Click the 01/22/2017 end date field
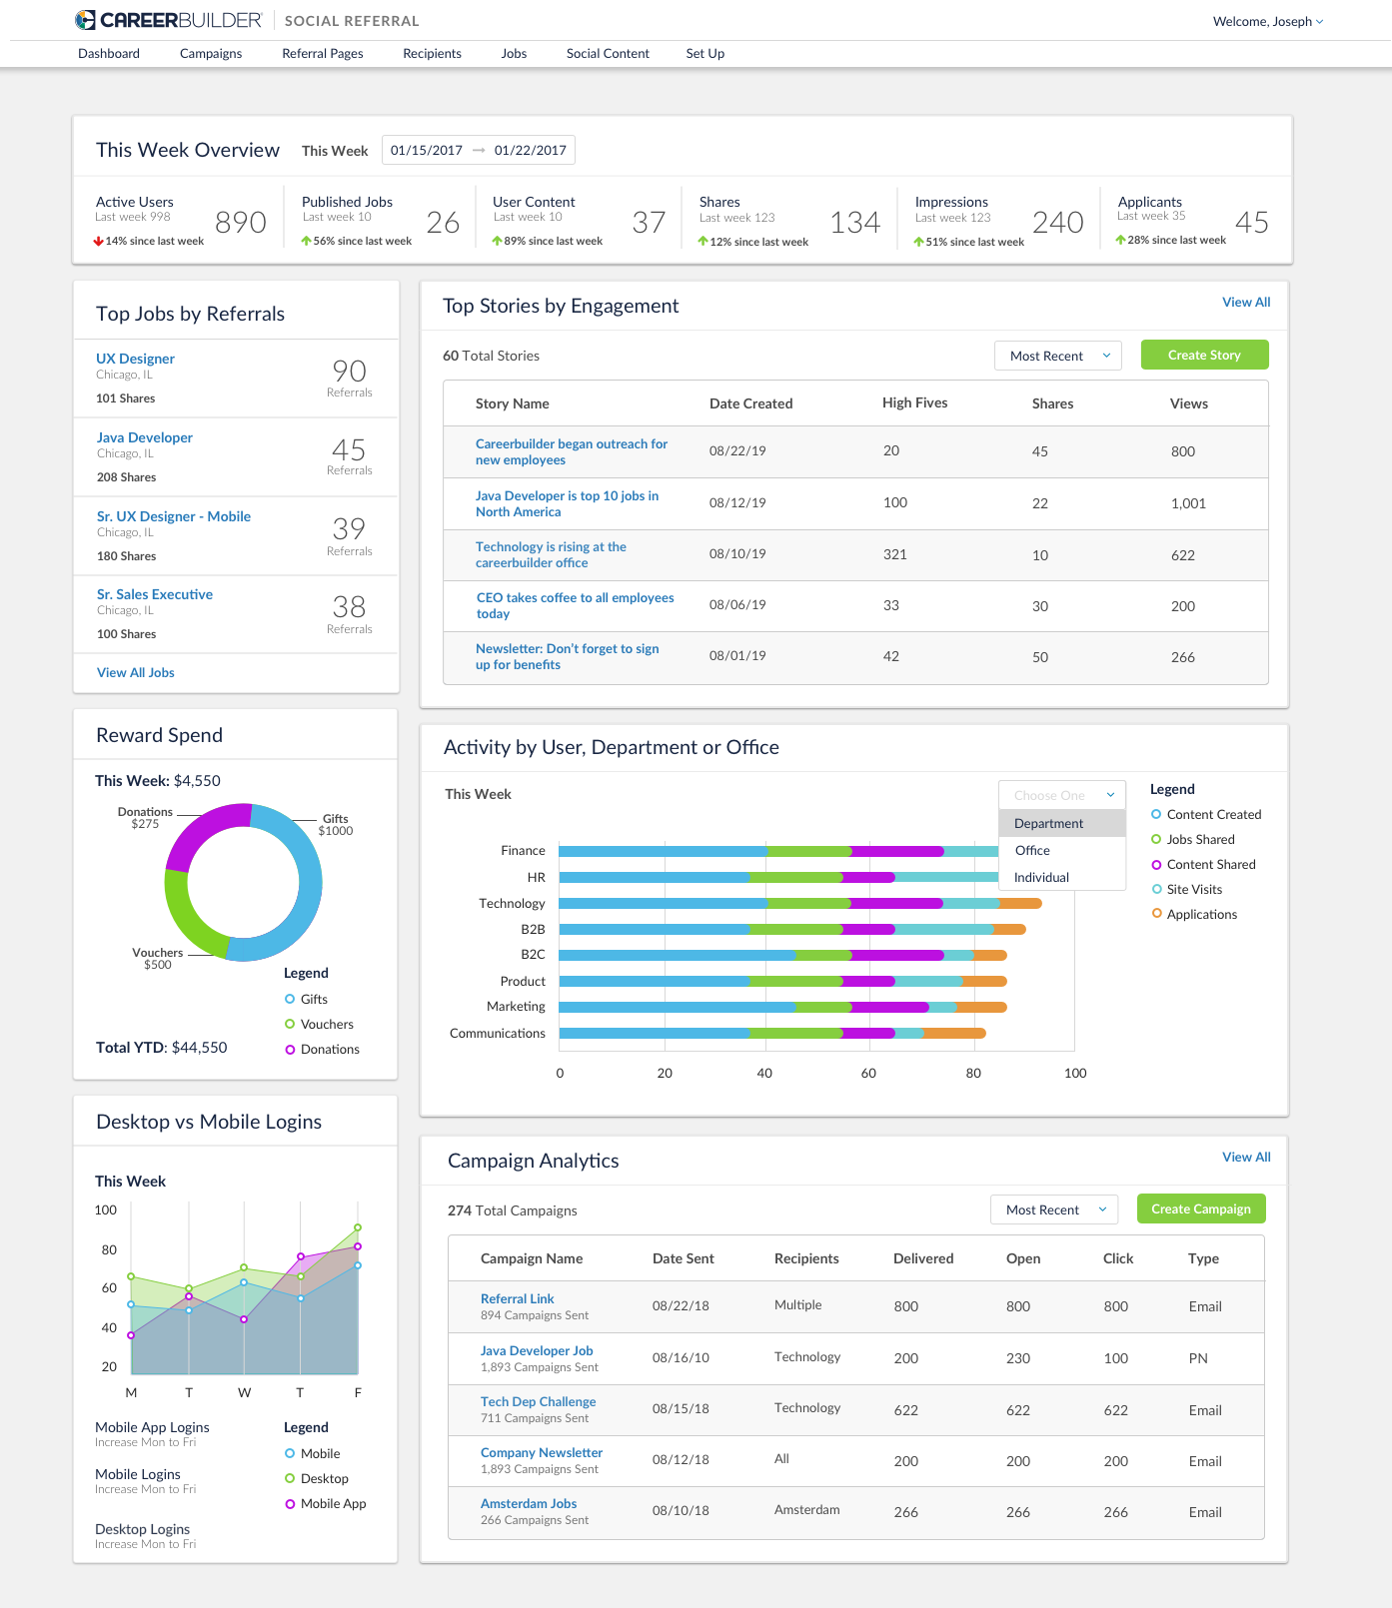The width and height of the screenshot is (1392, 1608). [x=531, y=150]
